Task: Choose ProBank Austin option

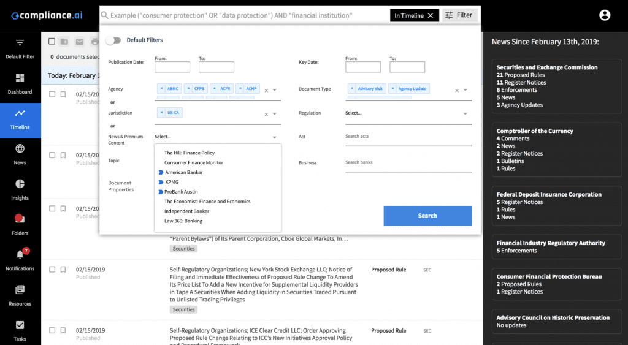Action: (181, 192)
